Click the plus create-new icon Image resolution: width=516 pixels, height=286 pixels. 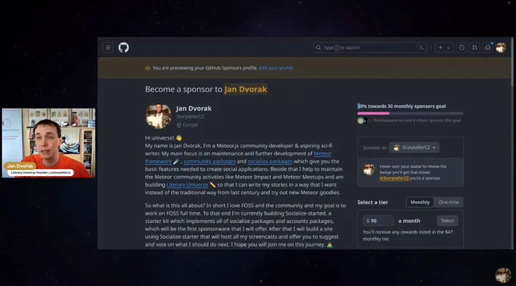pyautogui.click(x=440, y=48)
